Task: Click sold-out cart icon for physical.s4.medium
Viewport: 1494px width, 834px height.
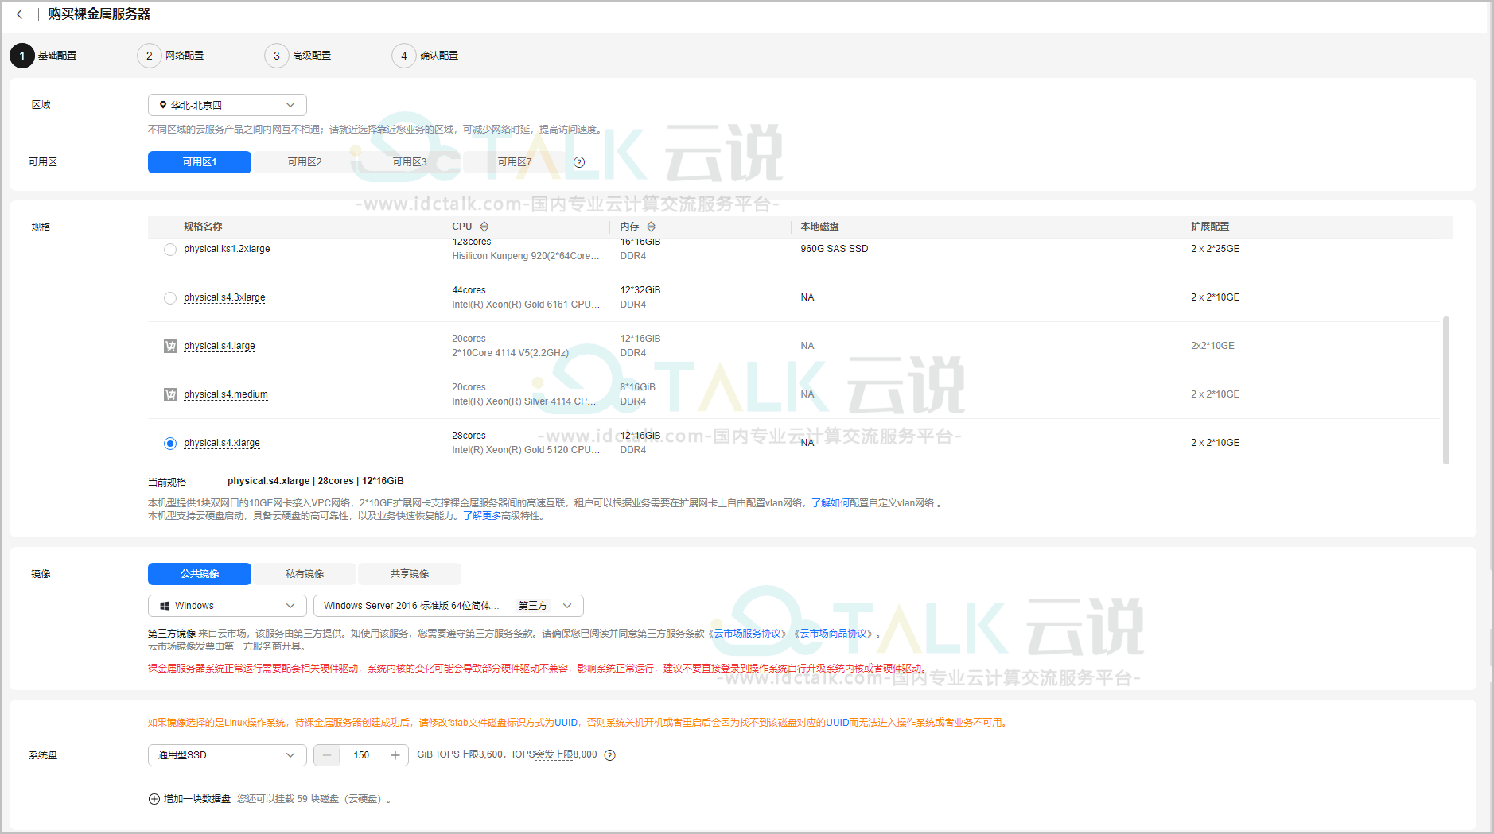Action: pos(170,394)
